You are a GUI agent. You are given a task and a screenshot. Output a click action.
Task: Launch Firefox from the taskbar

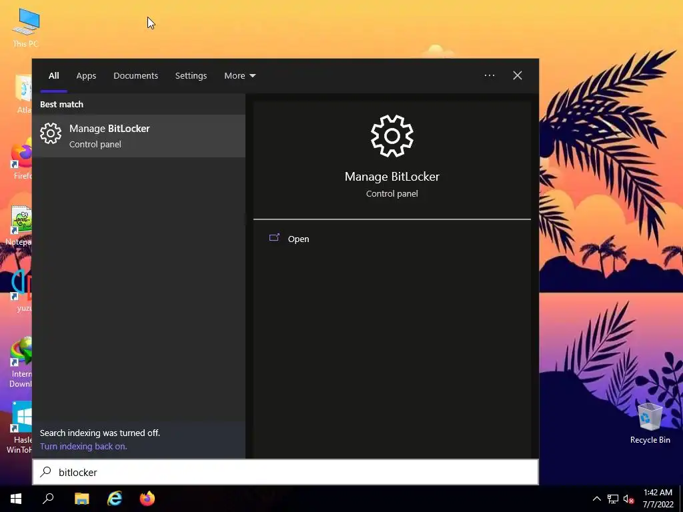147,499
